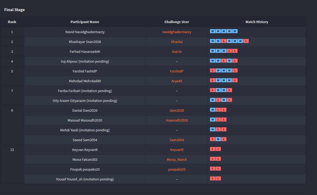This screenshot has height=195, width=317.
Task: Visit the FarshidP user profile
Action: click(177, 71)
